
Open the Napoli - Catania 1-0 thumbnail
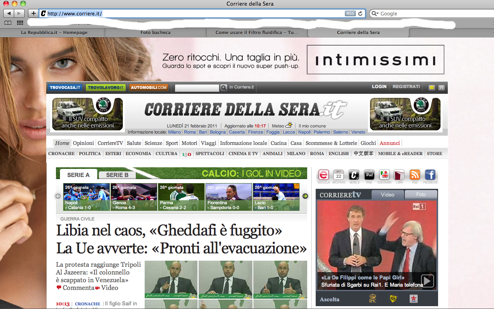87,197
